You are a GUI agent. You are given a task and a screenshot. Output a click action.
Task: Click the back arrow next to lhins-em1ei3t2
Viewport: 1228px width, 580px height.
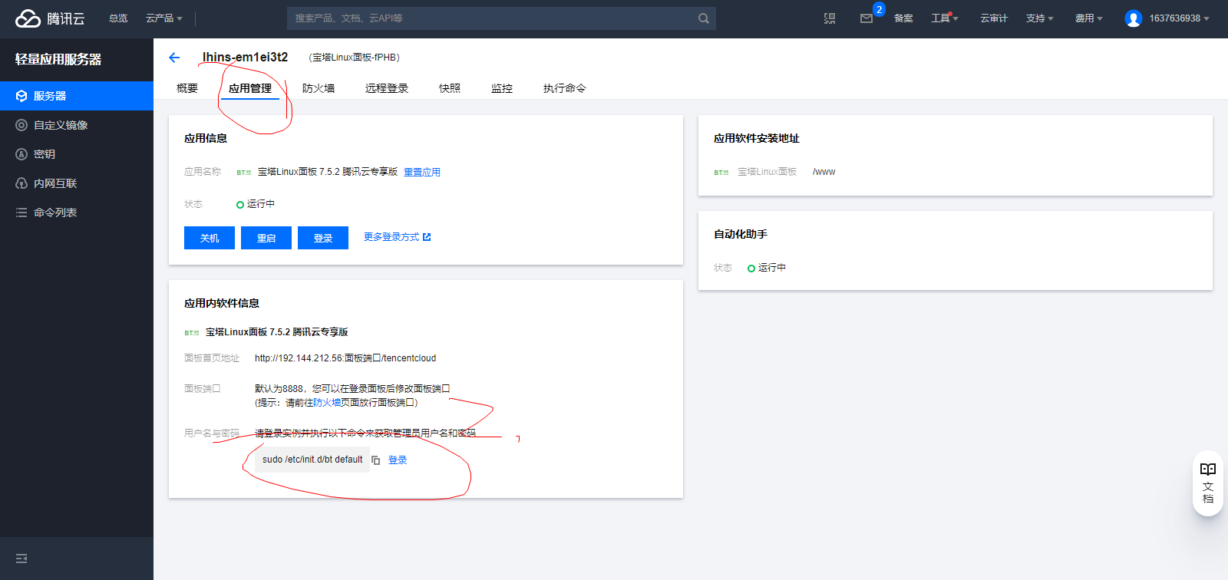point(174,58)
